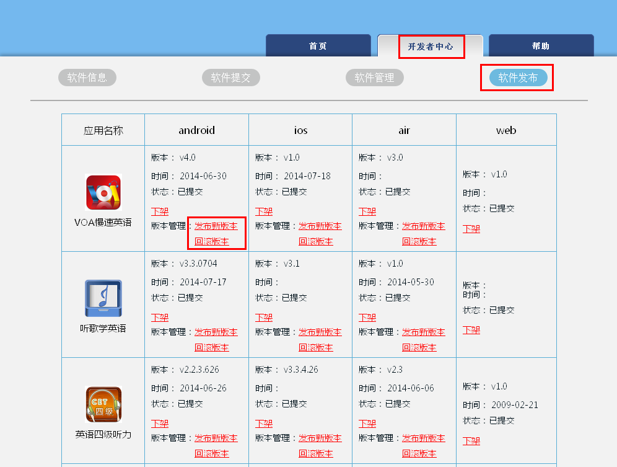
Task: Click 下架 for VOA慢速英语 android
Action: tap(160, 211)
